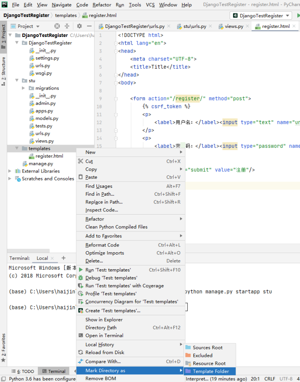Select Sources Root with blue folder swatch
300x382 pixels.
[207, 348]
